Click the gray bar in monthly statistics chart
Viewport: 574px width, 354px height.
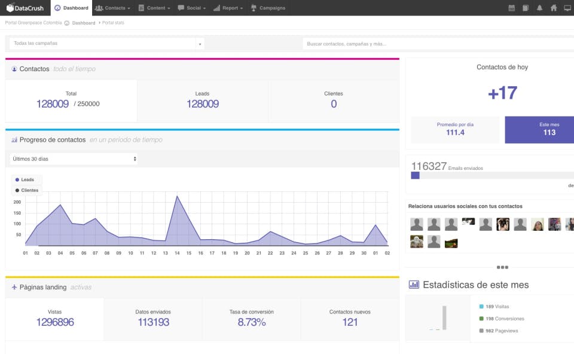pyautogui.click(x=444, y=318)
